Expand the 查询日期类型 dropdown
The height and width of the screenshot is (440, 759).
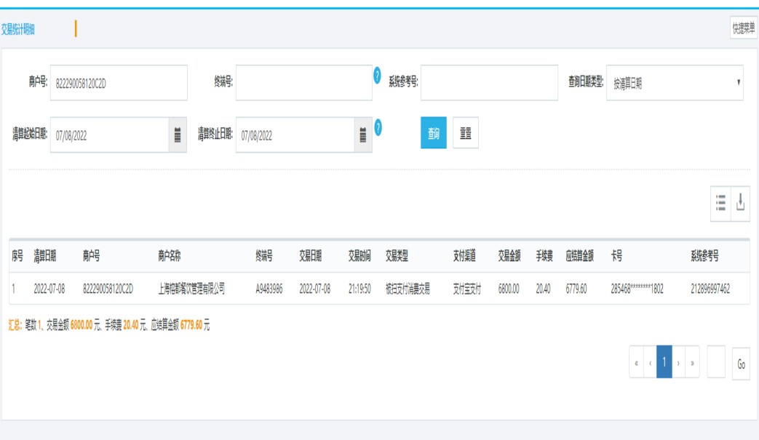point(675,84)
